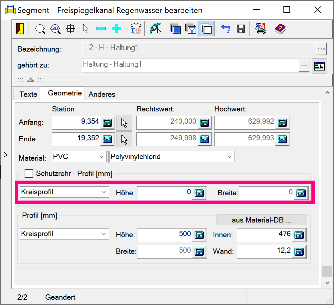The image size is (334, 305).
Task: Click the floppy disk save icon
Action: click(x=241, y=29)
